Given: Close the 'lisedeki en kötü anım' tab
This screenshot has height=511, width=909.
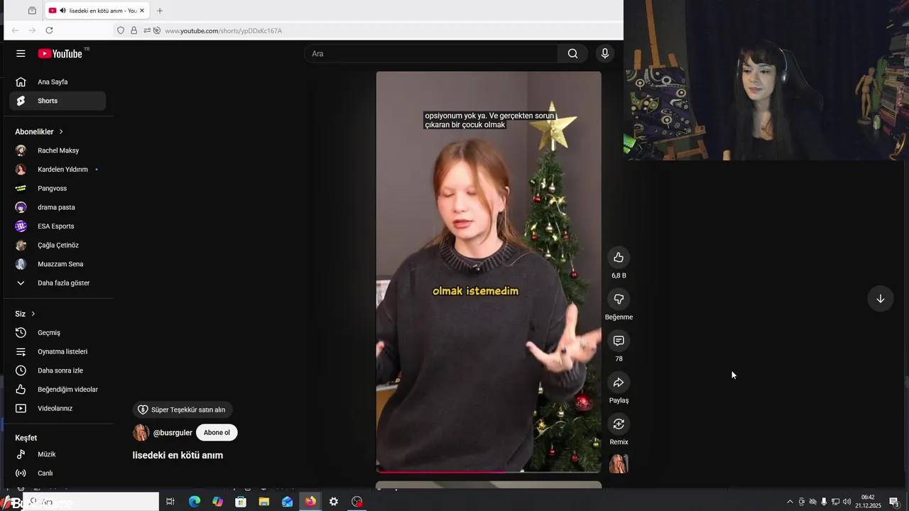Looking at the screenshot, I should coord(142,11).
